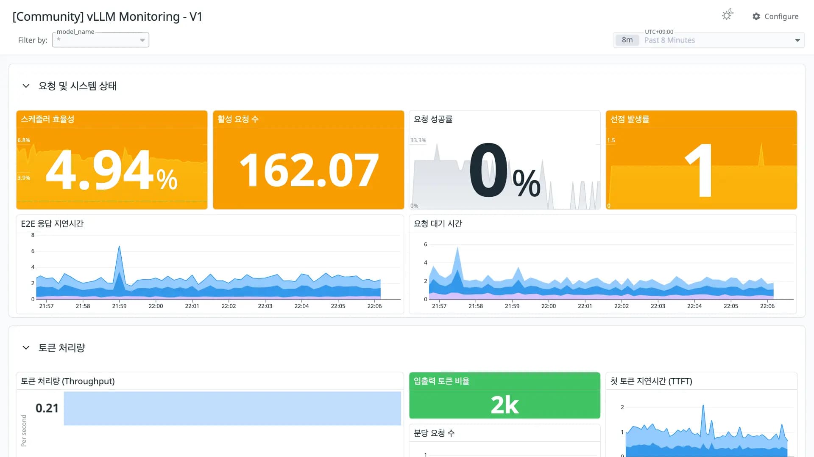Click the 8m time badge
814x457 pixels.
pyautogui.click(x=627, y=40)
